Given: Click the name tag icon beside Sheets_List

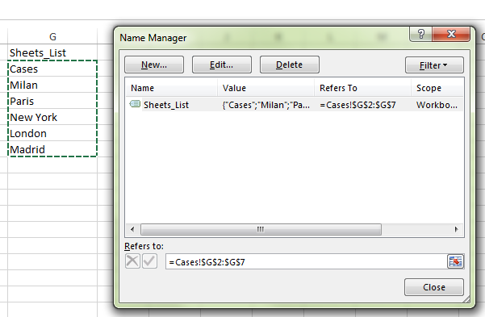Looking at the screenshot, I should [x=135, y=104].
